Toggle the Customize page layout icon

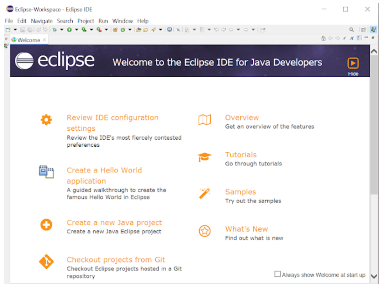click(359, 38)
